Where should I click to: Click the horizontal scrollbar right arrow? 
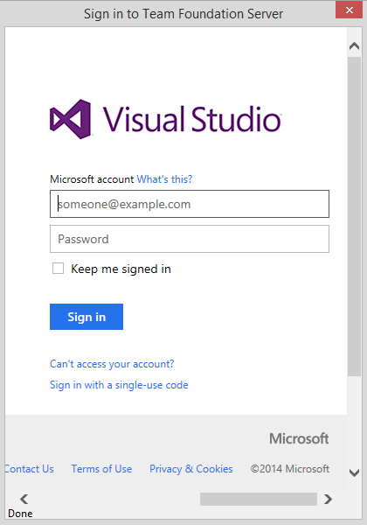[329, 499]
